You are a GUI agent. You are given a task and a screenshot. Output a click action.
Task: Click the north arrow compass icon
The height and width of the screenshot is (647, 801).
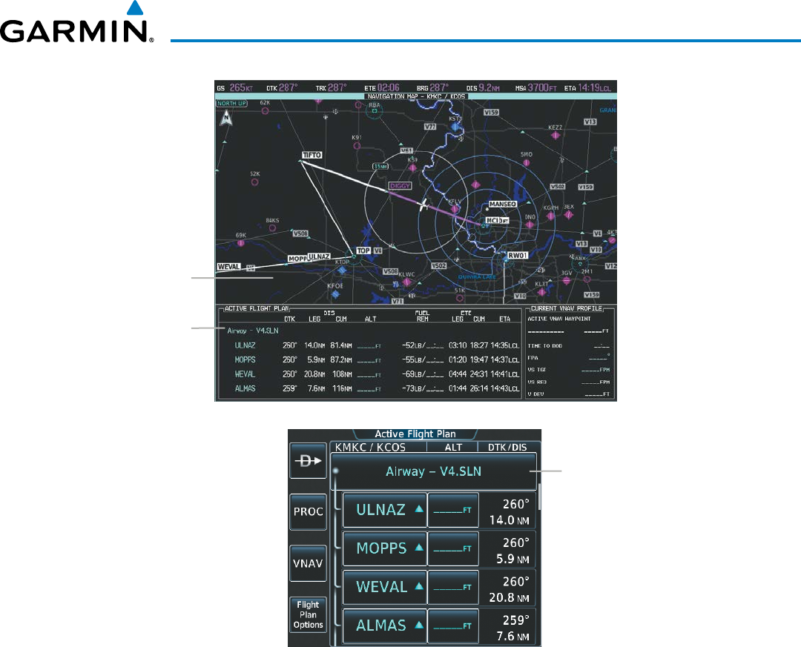point(226,119)
